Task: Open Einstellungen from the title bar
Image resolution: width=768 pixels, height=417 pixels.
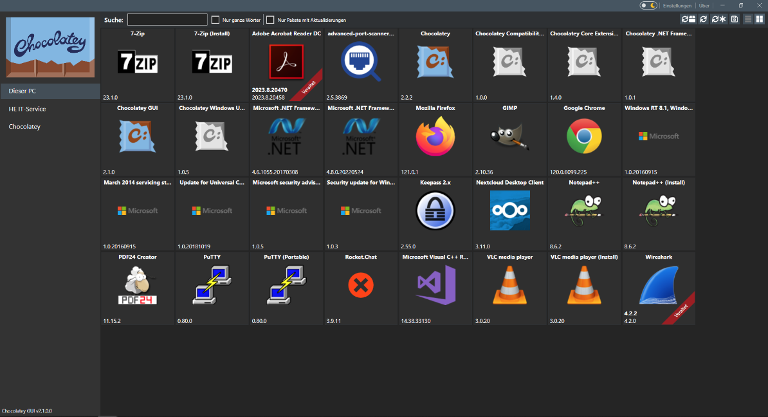Action: point(677,5)
